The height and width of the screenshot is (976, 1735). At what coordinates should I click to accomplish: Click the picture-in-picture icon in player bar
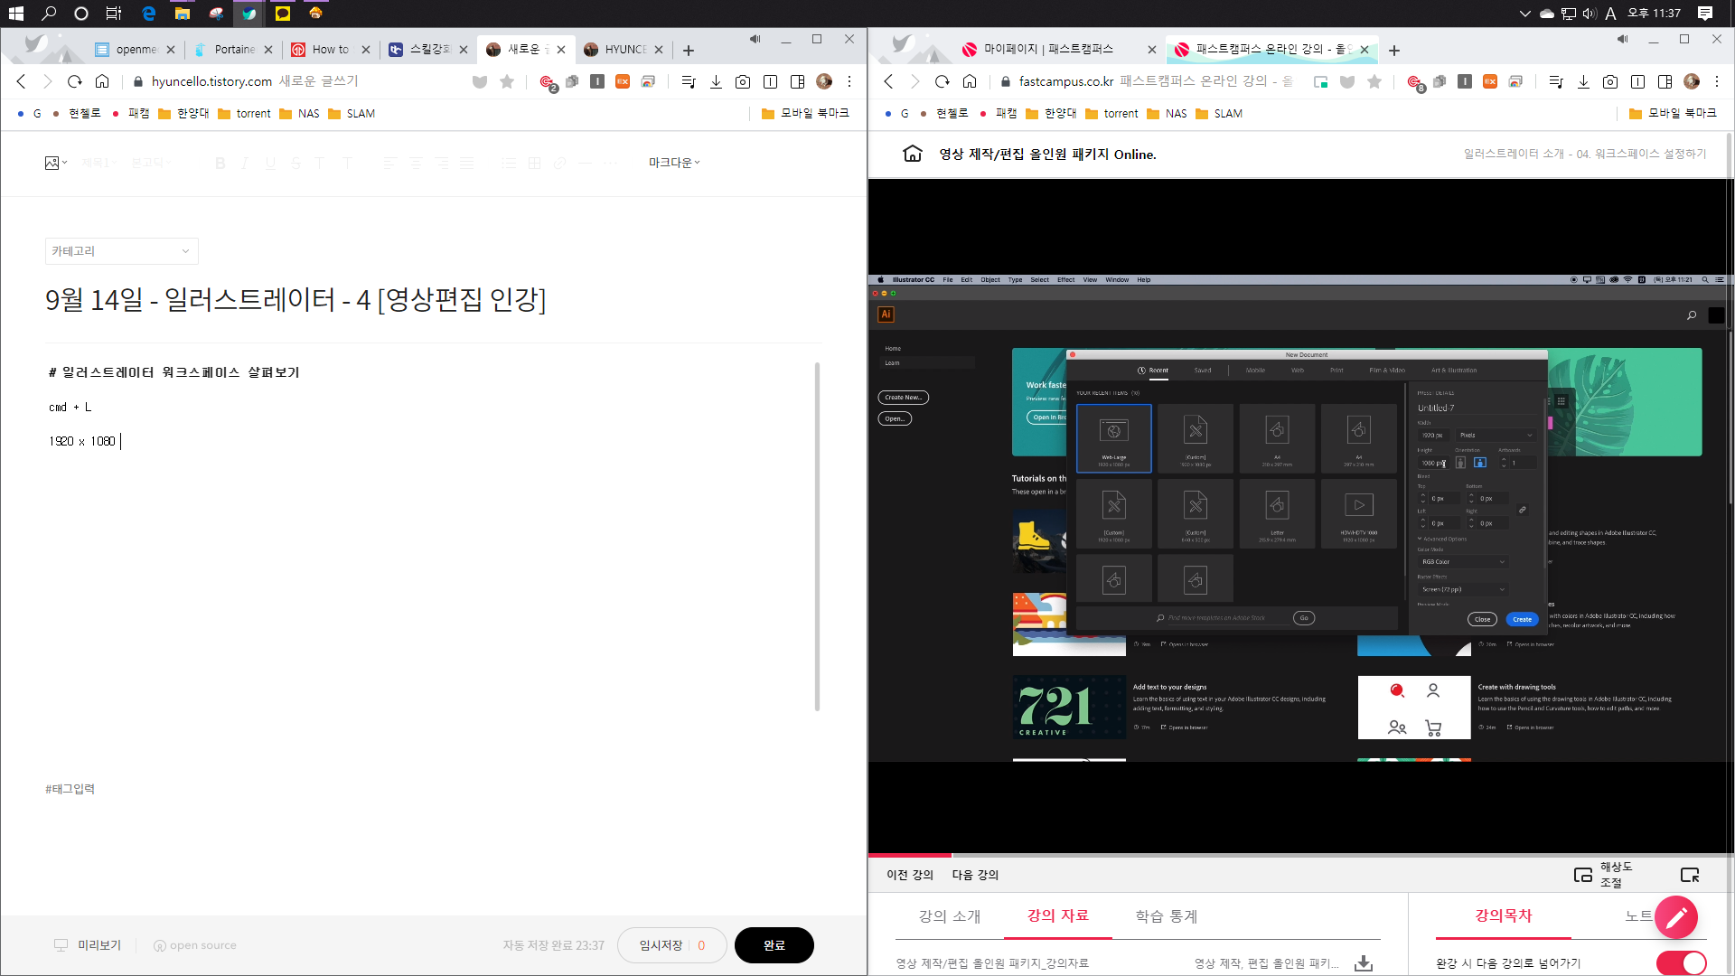1582,875
